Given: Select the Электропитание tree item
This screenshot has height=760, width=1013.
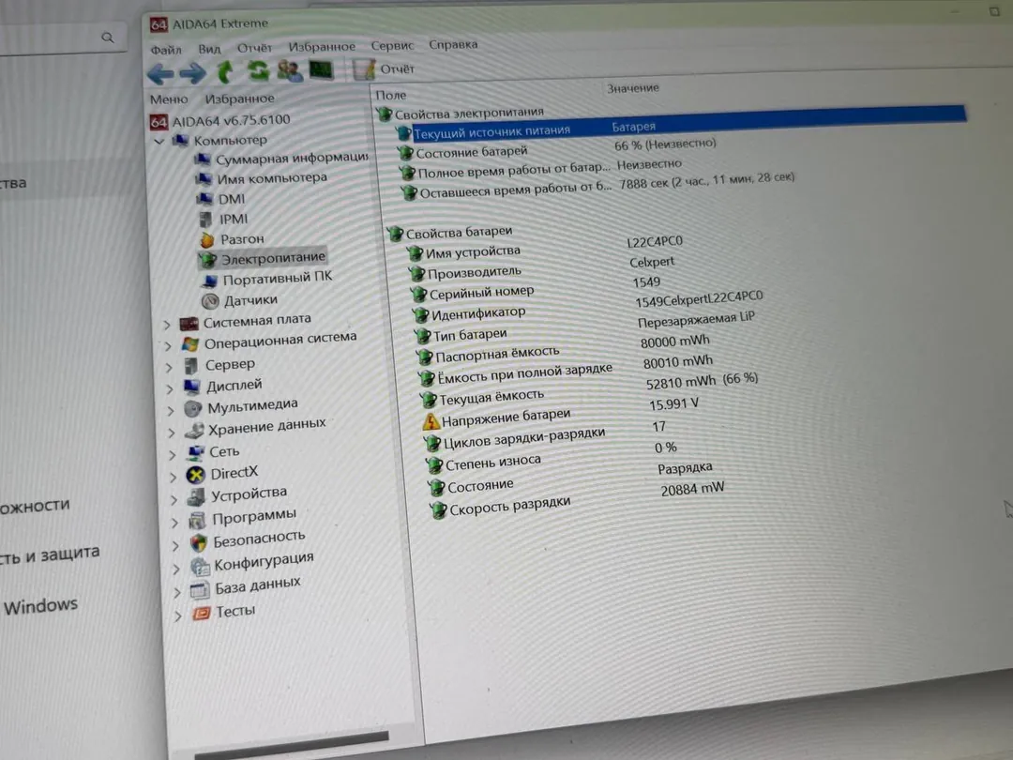Looking at the screenshot, I should [263, 259].
